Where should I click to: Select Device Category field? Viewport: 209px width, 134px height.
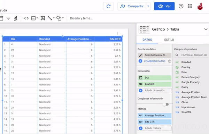(x=190, y=77)
